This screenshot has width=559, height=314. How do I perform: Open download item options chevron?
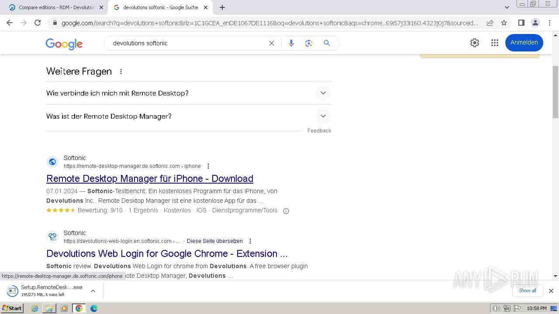tap(93, 291)
